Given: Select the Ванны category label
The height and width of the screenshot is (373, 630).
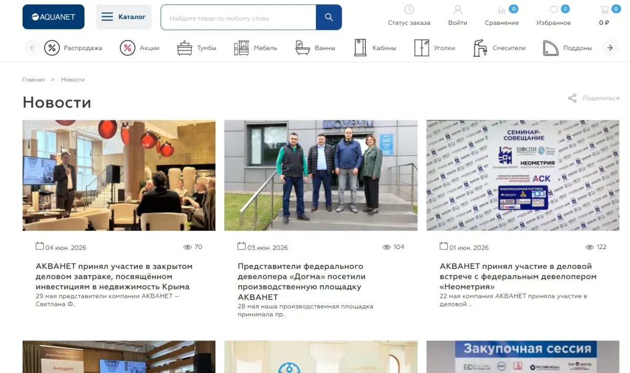Looking at the screenshot, I should pyautogui.click(x=325, y=48).
